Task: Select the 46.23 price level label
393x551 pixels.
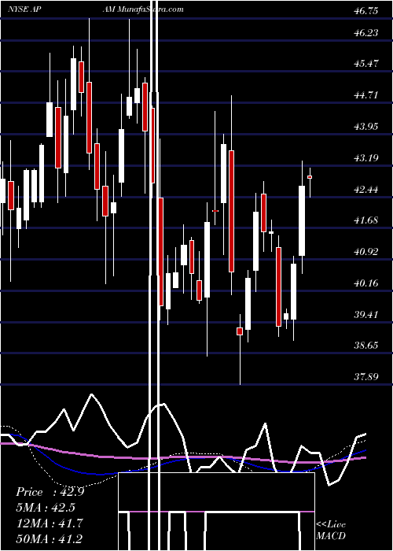Action: (x=366, y=33)
